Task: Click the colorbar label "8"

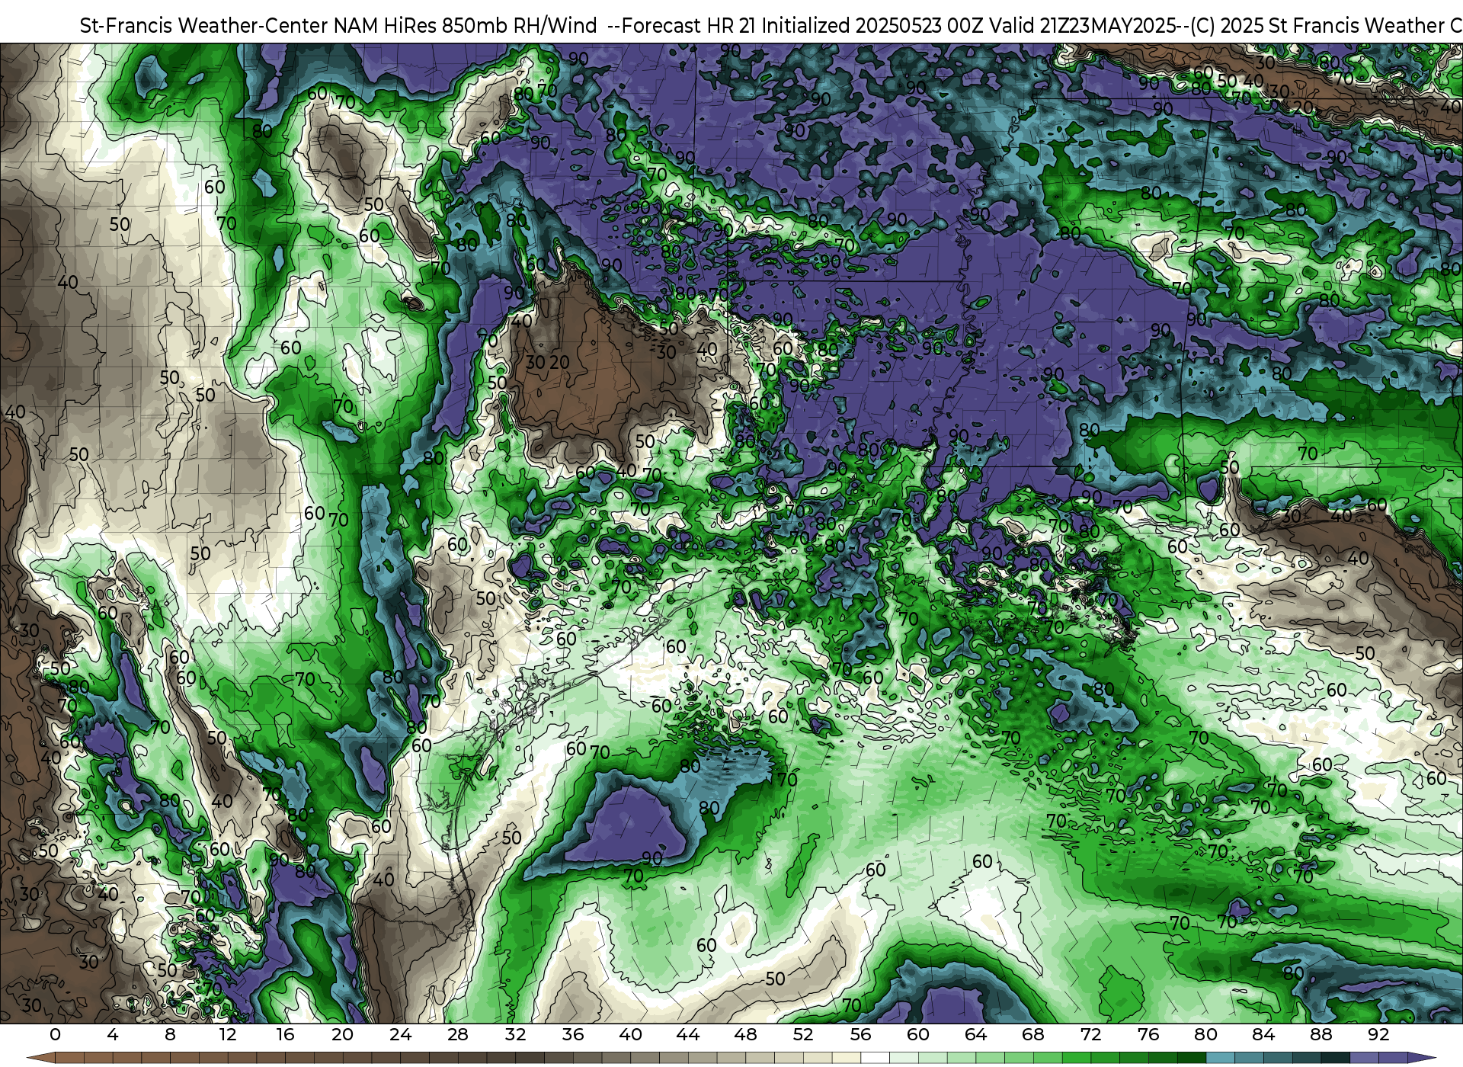Action: point(170,1034)
